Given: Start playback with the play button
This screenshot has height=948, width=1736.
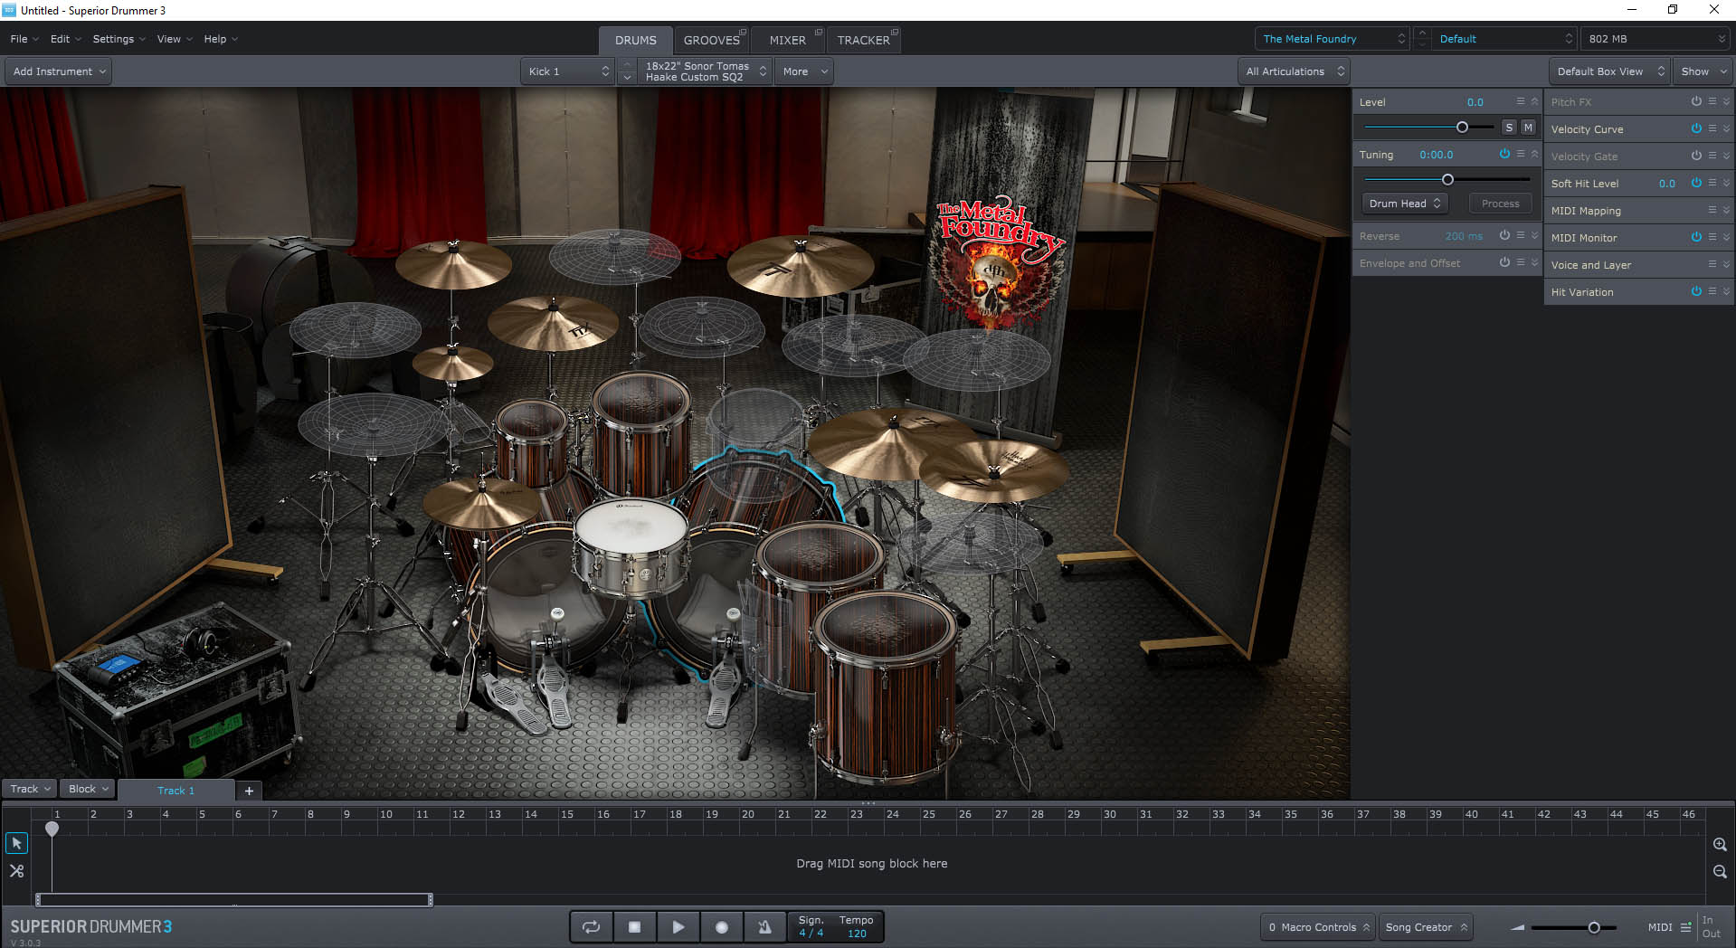Looking at the screenshot, I should pyautogui.click(x=678, y=927).
